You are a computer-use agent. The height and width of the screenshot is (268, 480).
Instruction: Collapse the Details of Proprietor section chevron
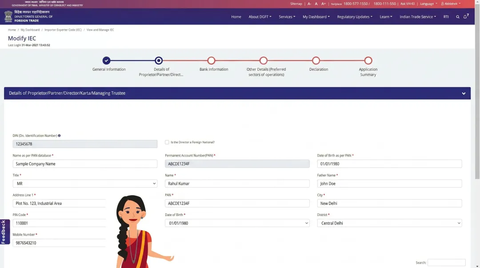464,93
